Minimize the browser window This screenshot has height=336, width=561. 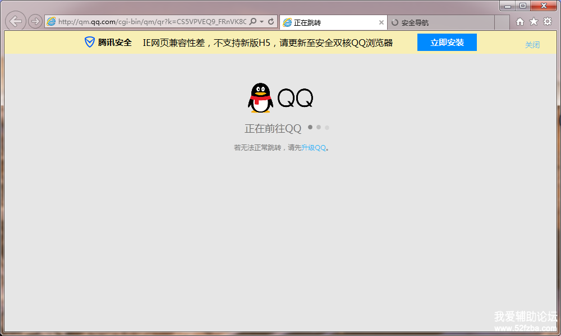coord(507,6)
